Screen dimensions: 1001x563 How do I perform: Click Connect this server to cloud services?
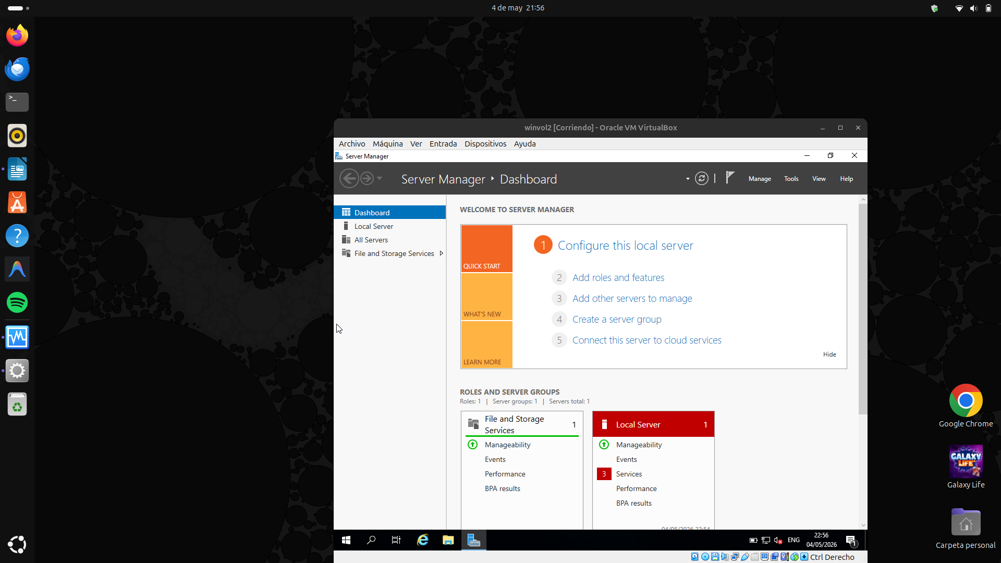[646, 340]
